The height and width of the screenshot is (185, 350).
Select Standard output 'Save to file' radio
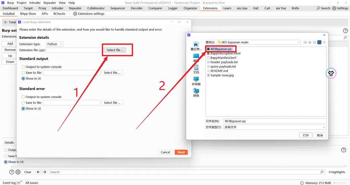[x=23, y=73]
